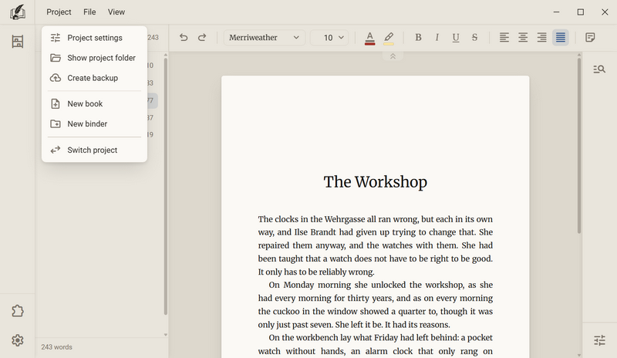Toggle underline formatting
This screenshot has width=617, height=358.
point(456,37)
